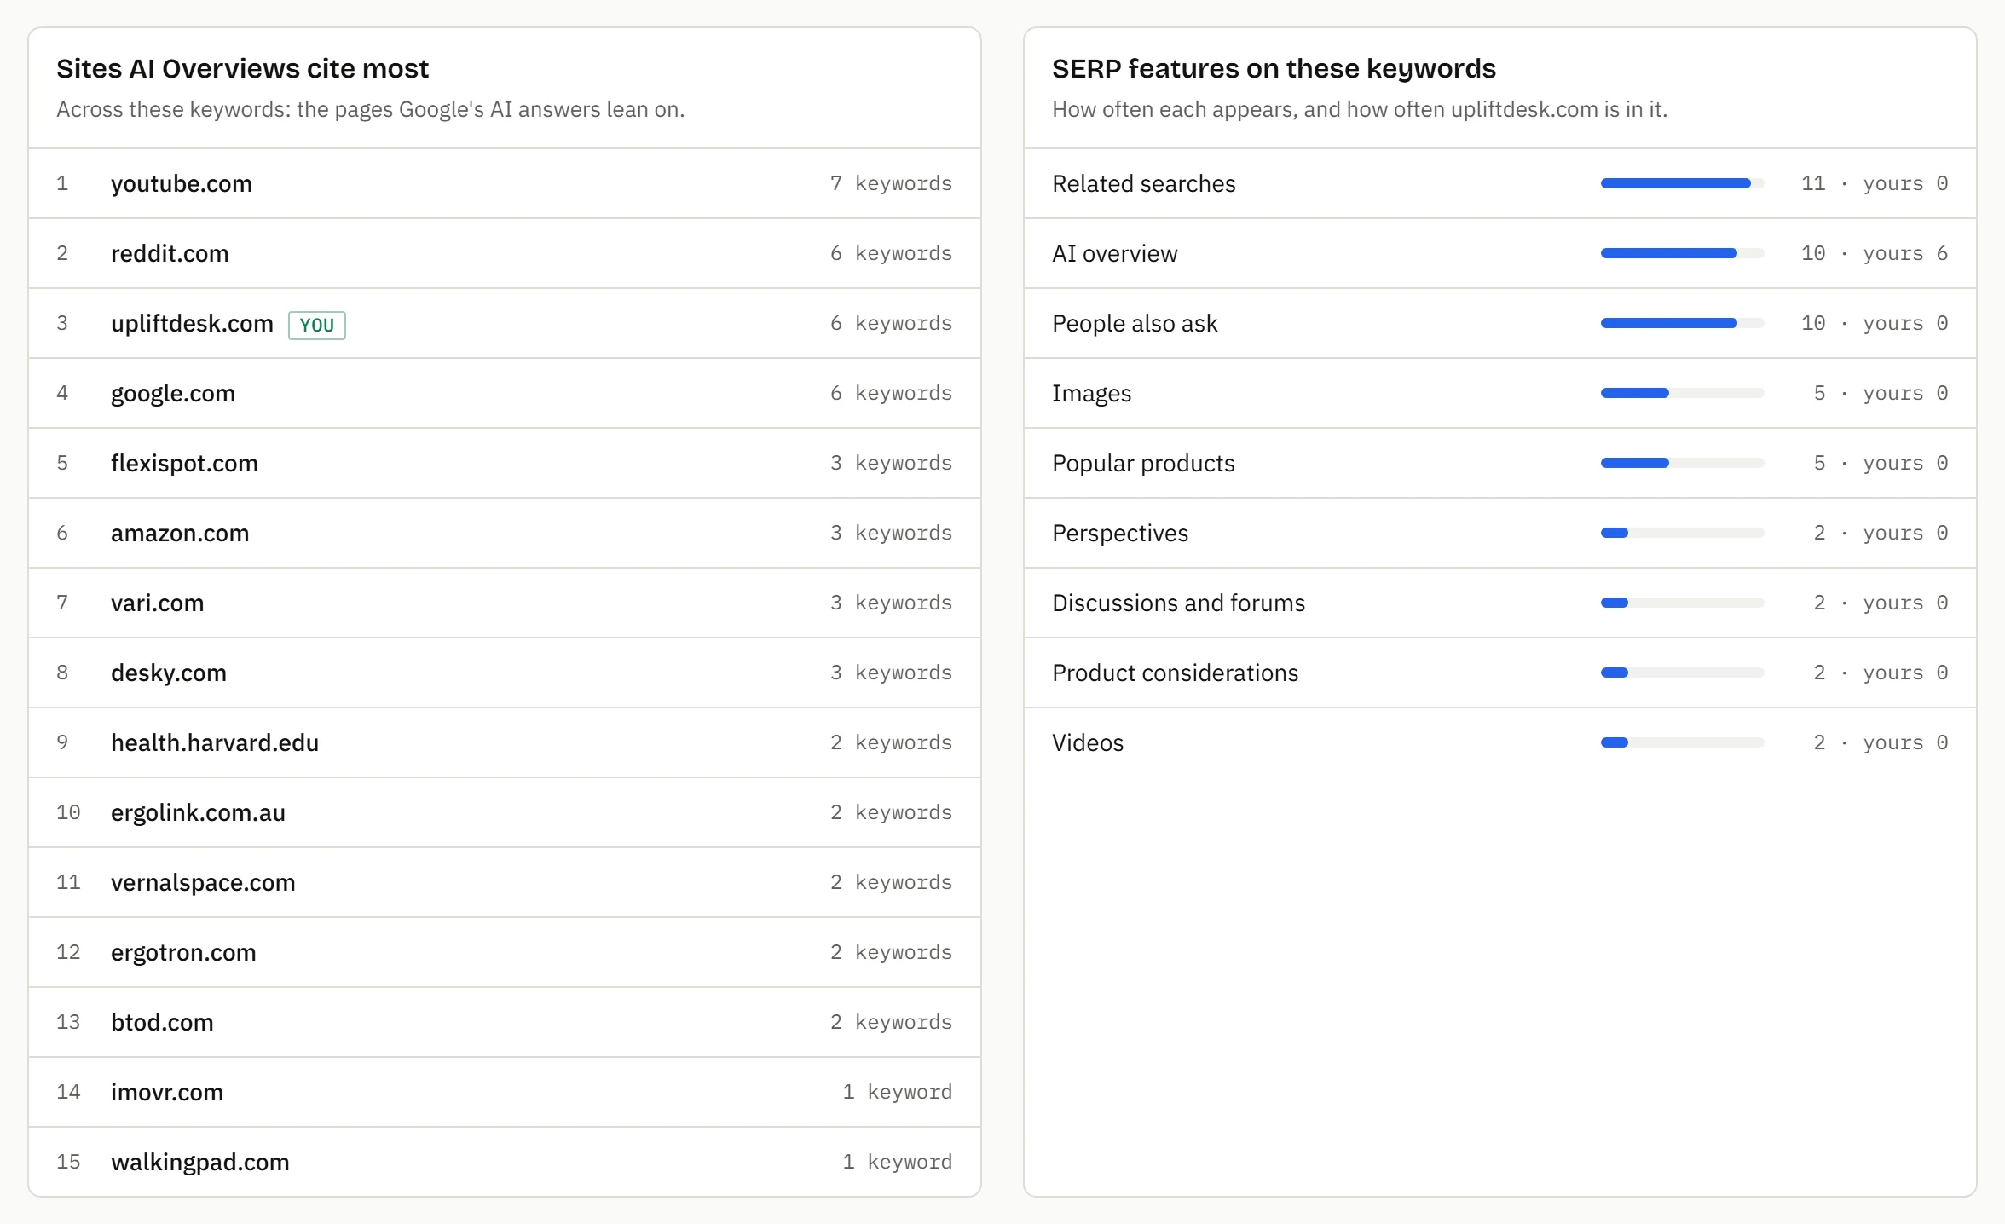Image resolution: width=2005 pixels, height=1224 pixels.
Task: Click the '7 keywords' count for youtube.com
Action: click(x=891, y=183)
